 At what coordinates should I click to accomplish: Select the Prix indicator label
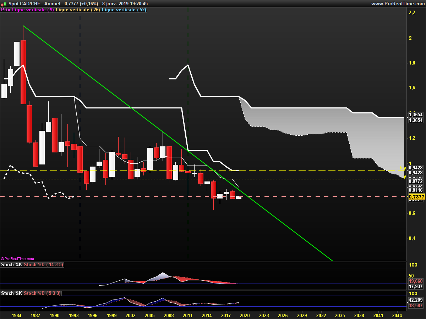pyautogui.click(x=6, y=10)
